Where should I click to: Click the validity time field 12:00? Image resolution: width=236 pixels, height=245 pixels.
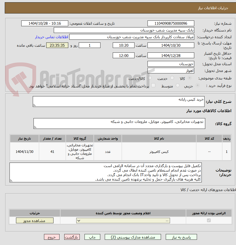[x=123, y=55]
